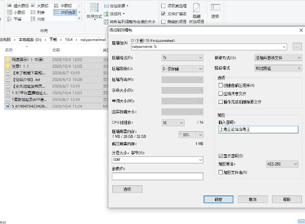Click the browse '...' button for archive path
This screenshot has width=305, height=224.
297,47
